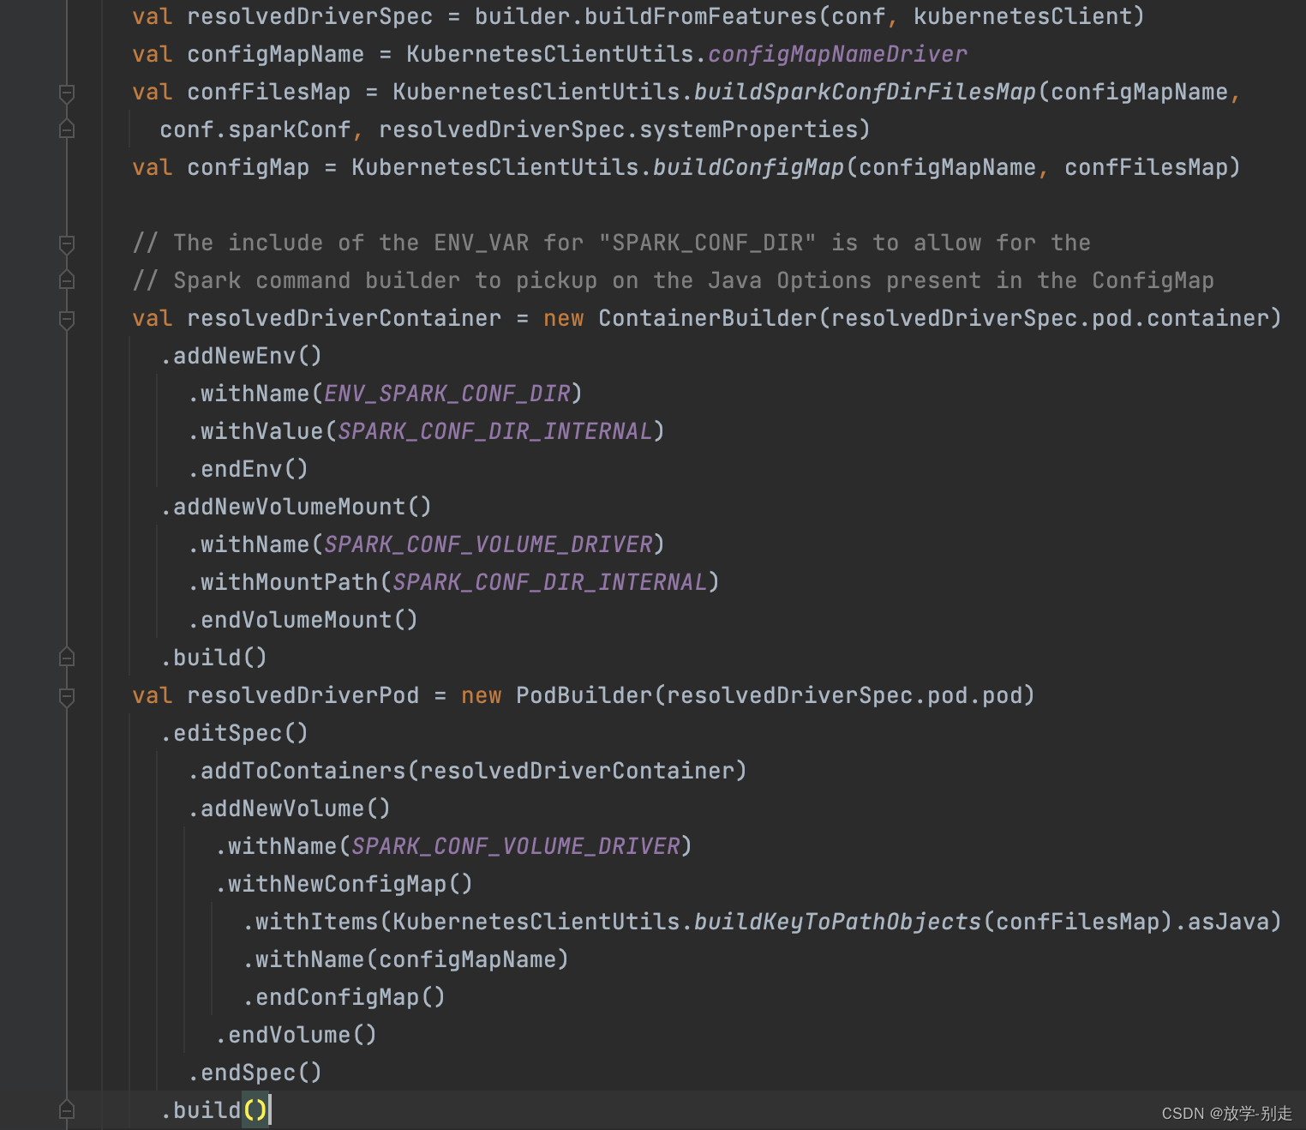Click .endSpec() call
The height and width of the screenshot is (1130, 1306).
click(255, 1073)
